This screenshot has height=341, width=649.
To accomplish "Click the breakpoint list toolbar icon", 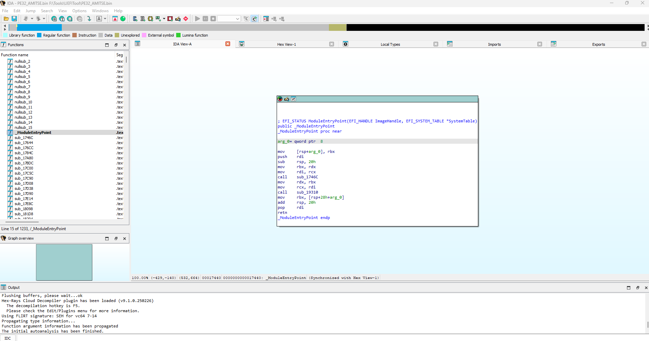I will [266, 19].
